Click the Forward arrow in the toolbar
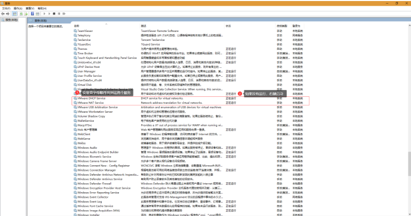The image size is (411, 216). (x=8, y=13)
